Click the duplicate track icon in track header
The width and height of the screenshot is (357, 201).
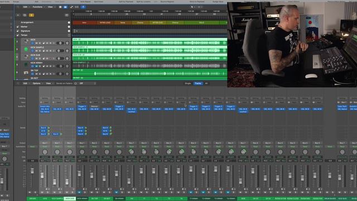(25, 15)
